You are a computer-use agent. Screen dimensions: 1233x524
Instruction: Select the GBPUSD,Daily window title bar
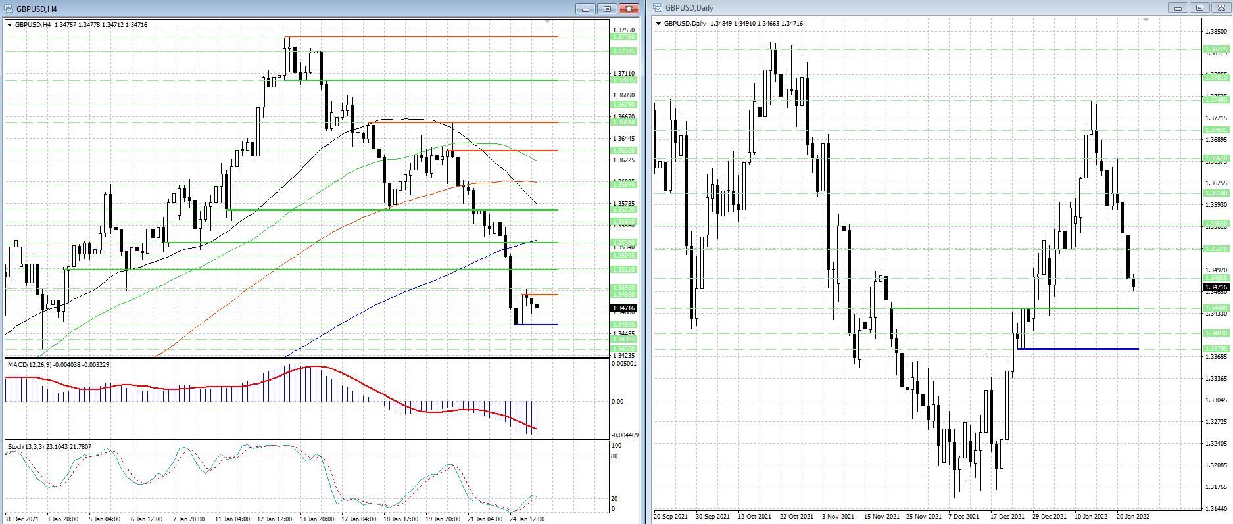921,8
